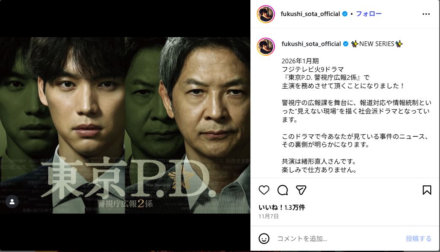Viewport: 440px width, 252px height.
Task: Click the header profile avatar
Action: click(x=266, y=14)
